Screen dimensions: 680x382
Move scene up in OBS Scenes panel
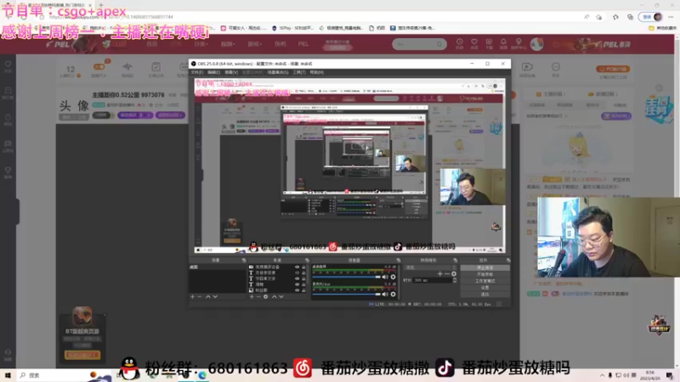pyautogui.click(x=207, y=296)
